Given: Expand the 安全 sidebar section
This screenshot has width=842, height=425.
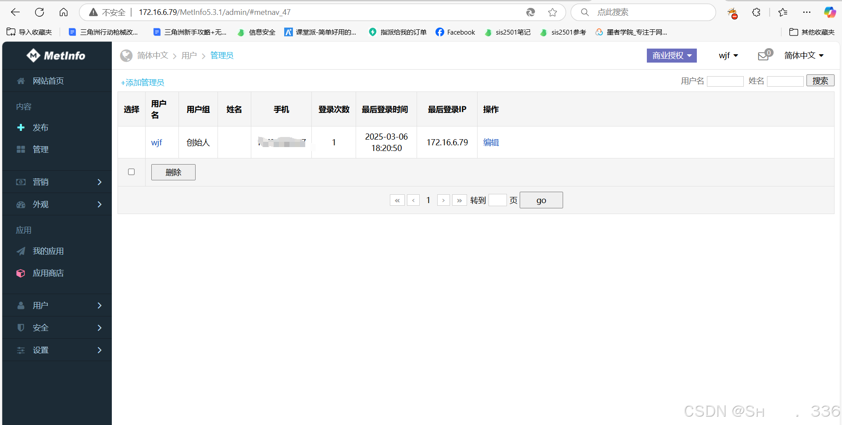Looking at the screenshot, I should point(57,328).
